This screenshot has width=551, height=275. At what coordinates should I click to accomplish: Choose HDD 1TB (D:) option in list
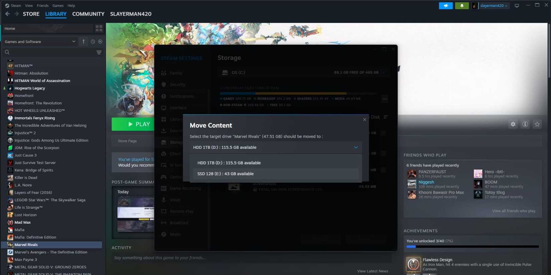[x=276, y=163]
